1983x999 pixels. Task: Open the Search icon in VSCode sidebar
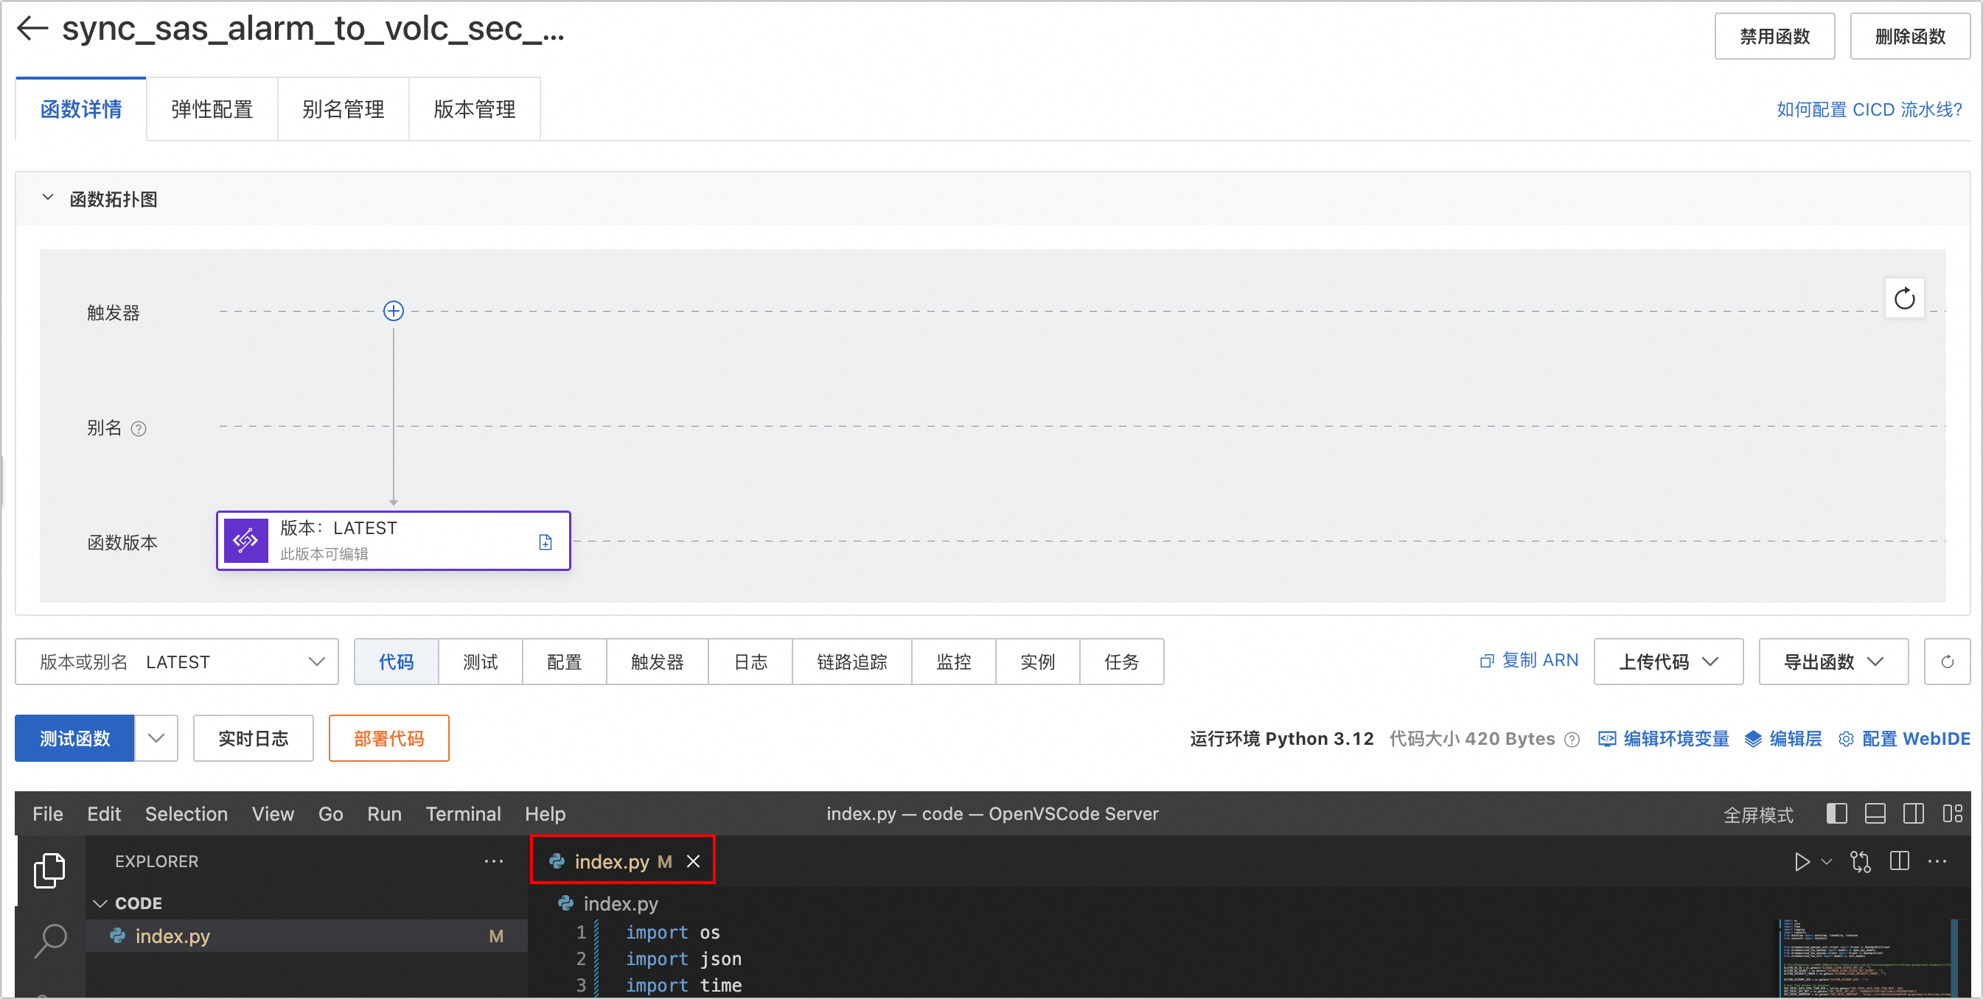coord(49,940)
